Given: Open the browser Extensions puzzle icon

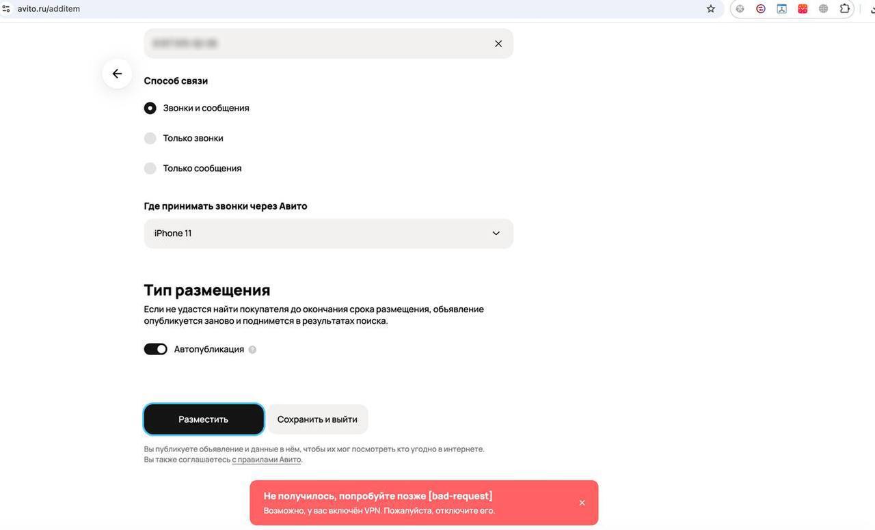Looking at the screenshot, I should (x=845, y=9).
